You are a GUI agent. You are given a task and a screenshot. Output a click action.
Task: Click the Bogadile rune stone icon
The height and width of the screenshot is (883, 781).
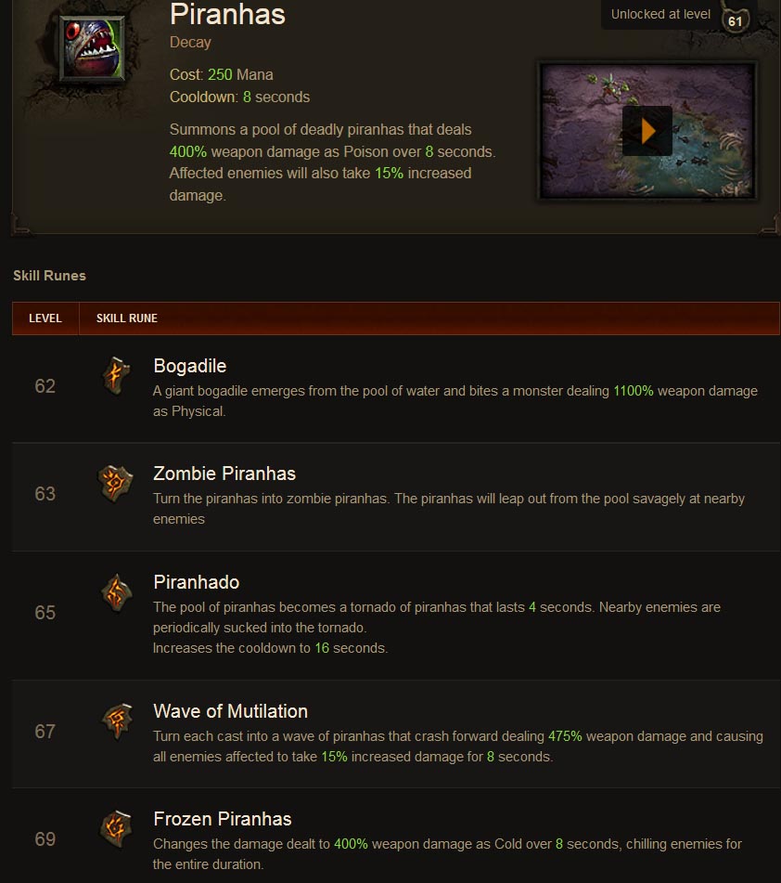117,376
